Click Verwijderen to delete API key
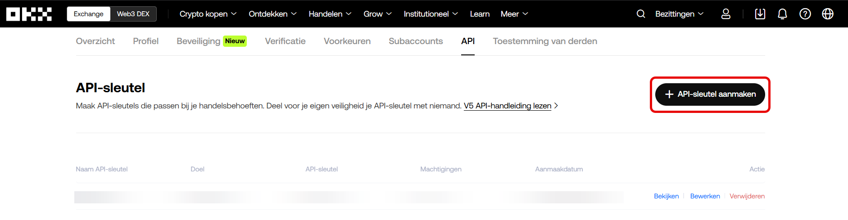The height and width of the screenshot is (220, 848). tap(747, 196)
